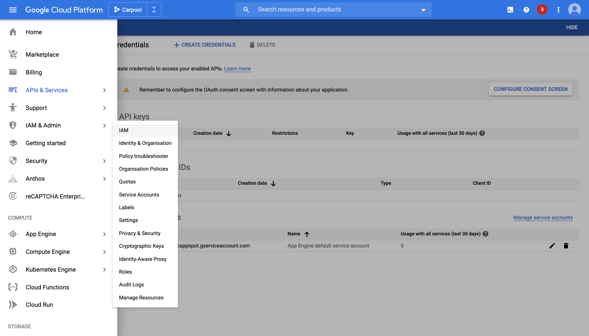589x336 pixels.
Task: Select IAM from the submenu
Action: coord(123,130)
